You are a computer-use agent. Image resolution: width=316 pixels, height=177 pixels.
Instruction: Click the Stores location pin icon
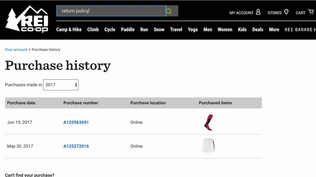click(x=286, y=12)
